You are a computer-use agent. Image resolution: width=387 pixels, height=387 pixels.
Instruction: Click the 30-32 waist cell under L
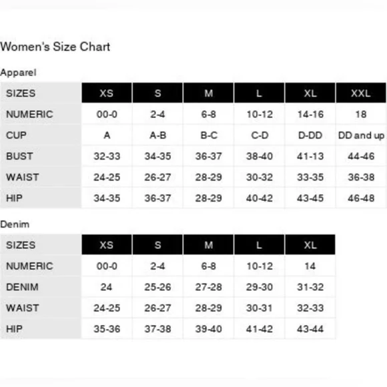tap(259, 177)
